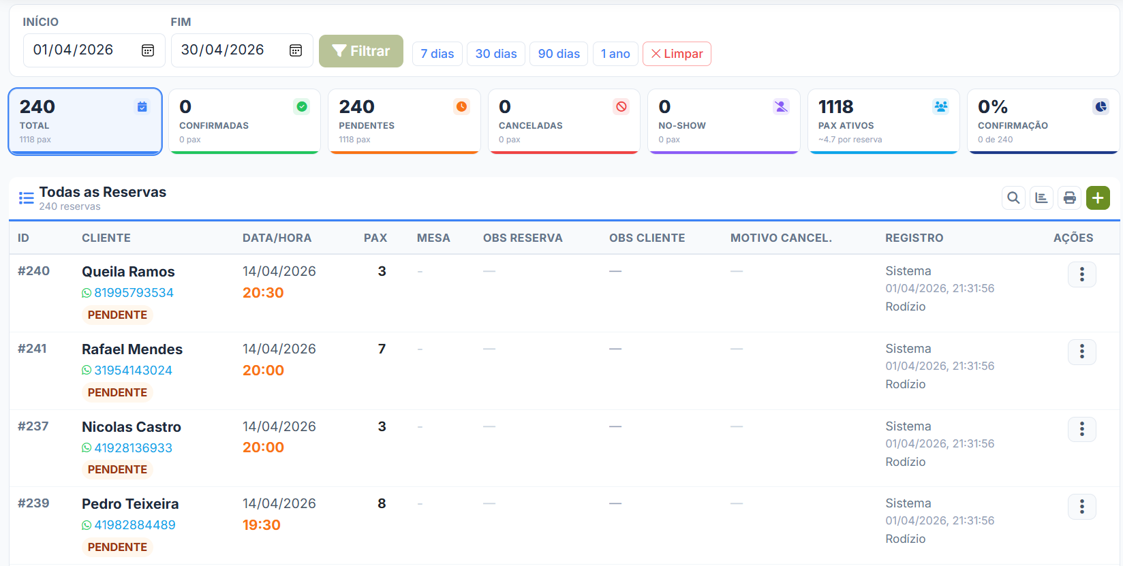The width and height of the screenshot is (1123, 566).
Task: Click the printer icon to print reservations
Action: coord(1069,198)
